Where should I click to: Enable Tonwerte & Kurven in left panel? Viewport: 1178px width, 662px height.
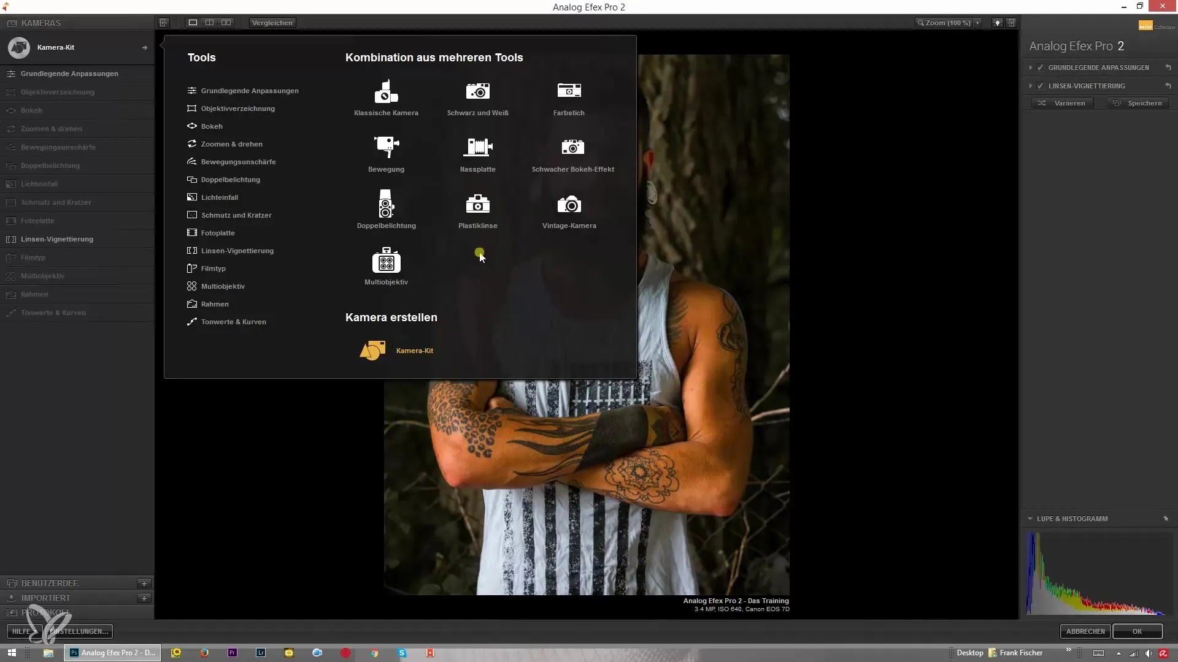pos(77,313)
